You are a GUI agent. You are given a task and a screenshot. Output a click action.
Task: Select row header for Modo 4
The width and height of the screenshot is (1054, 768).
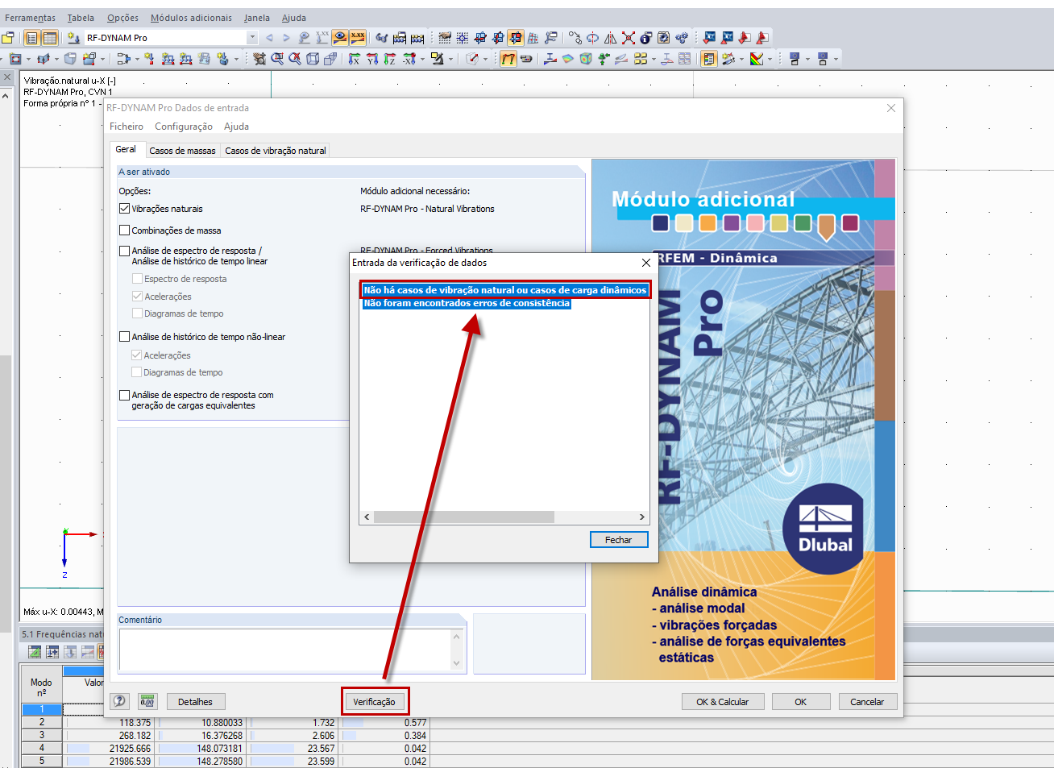point(42,749)
